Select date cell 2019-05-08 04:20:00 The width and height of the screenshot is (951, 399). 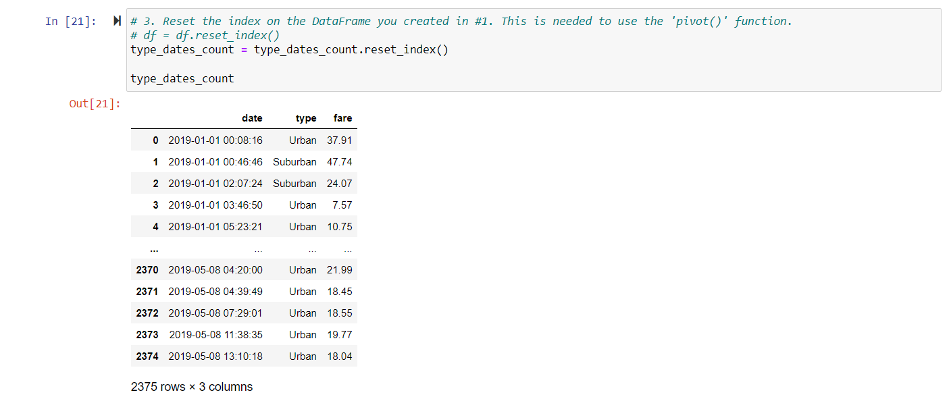tap(215, 270)
